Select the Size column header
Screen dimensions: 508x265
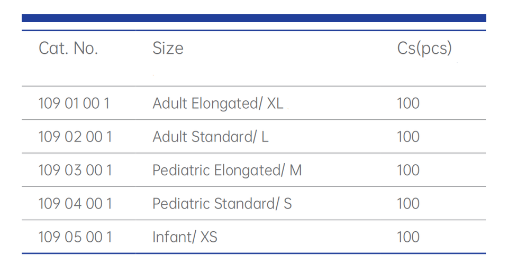point(168,49)
